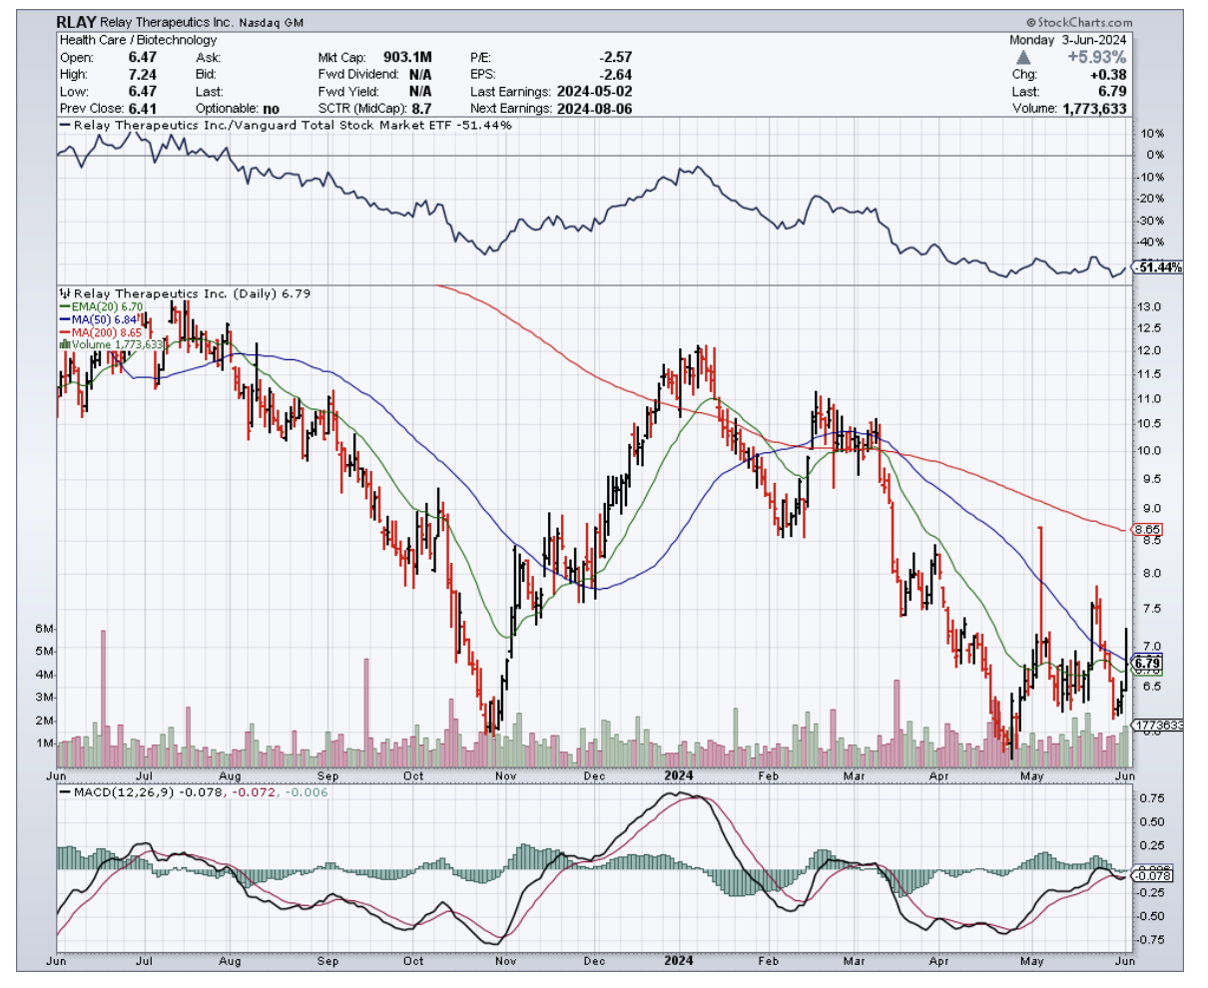Click the 6.79 last price tag on axis
The width and height of the screenshot is (1208, 988).
coord(1148,663)
